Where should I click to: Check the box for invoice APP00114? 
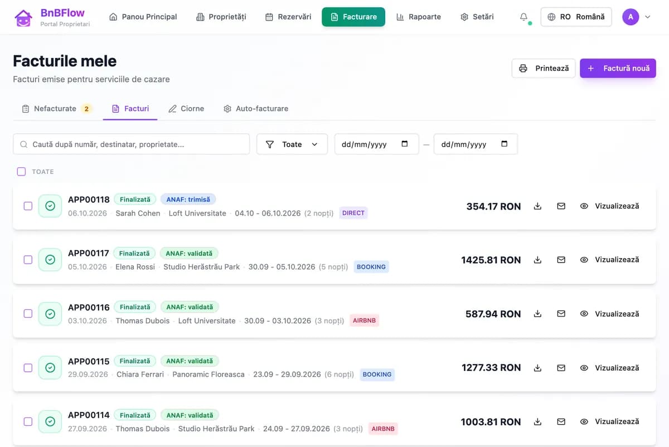[x=28, y=422]
